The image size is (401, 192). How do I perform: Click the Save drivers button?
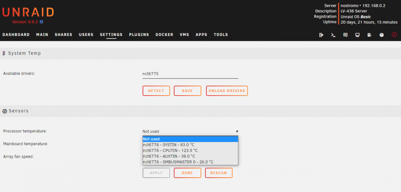pyautogui.click(x=187, y=91)
